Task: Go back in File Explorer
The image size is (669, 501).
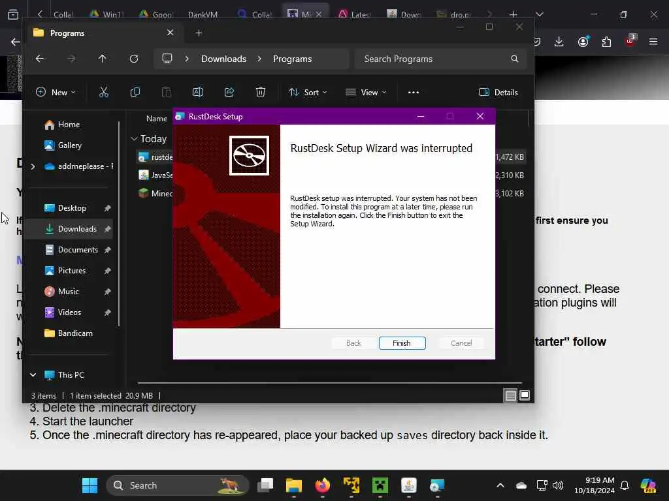Action: [x=40, y=58]
